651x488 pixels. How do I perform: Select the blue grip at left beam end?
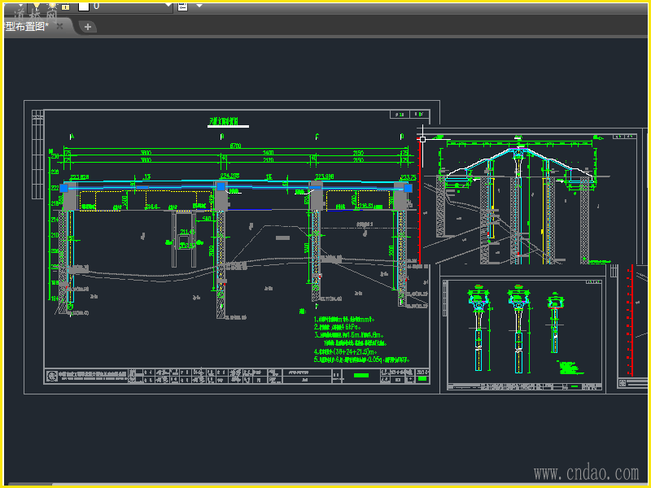click(64, 188)
